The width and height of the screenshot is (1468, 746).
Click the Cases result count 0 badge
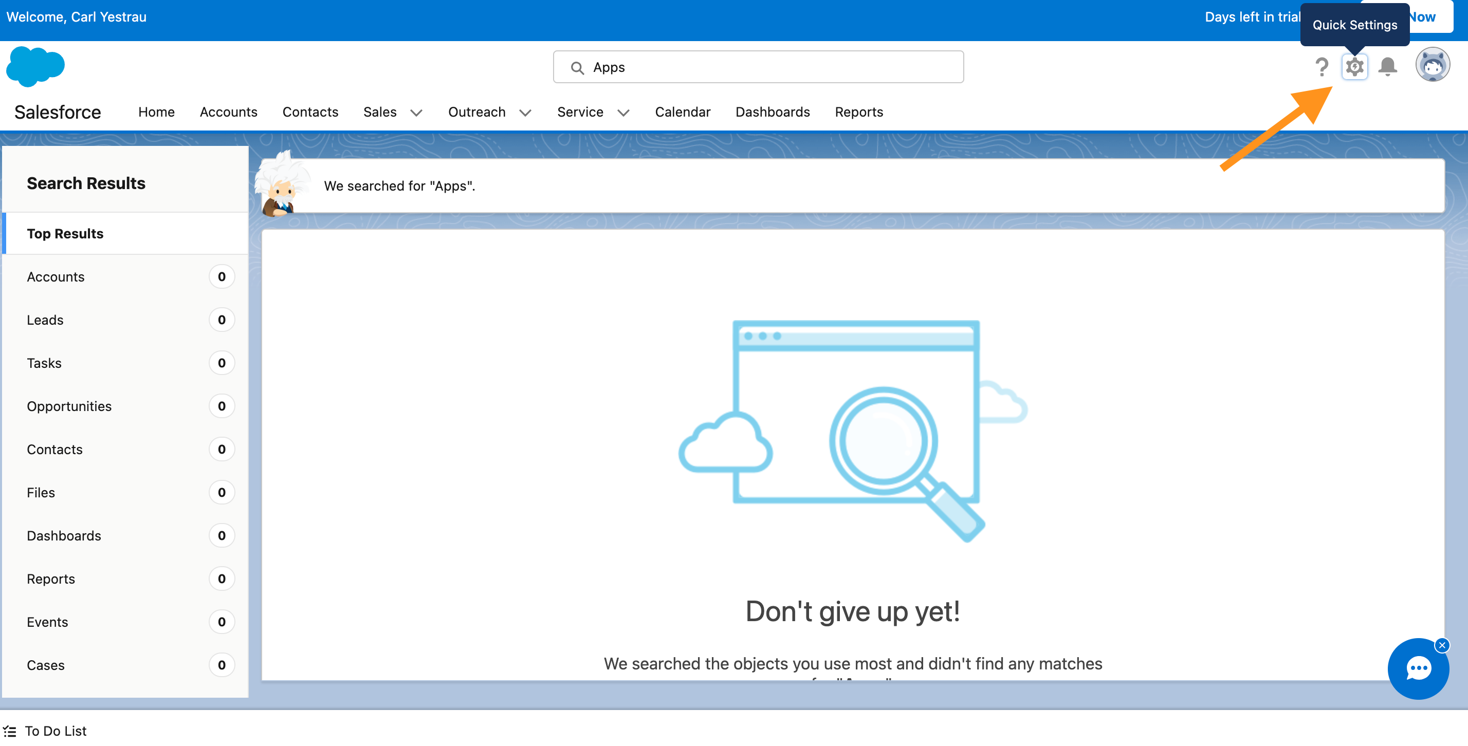222,665
